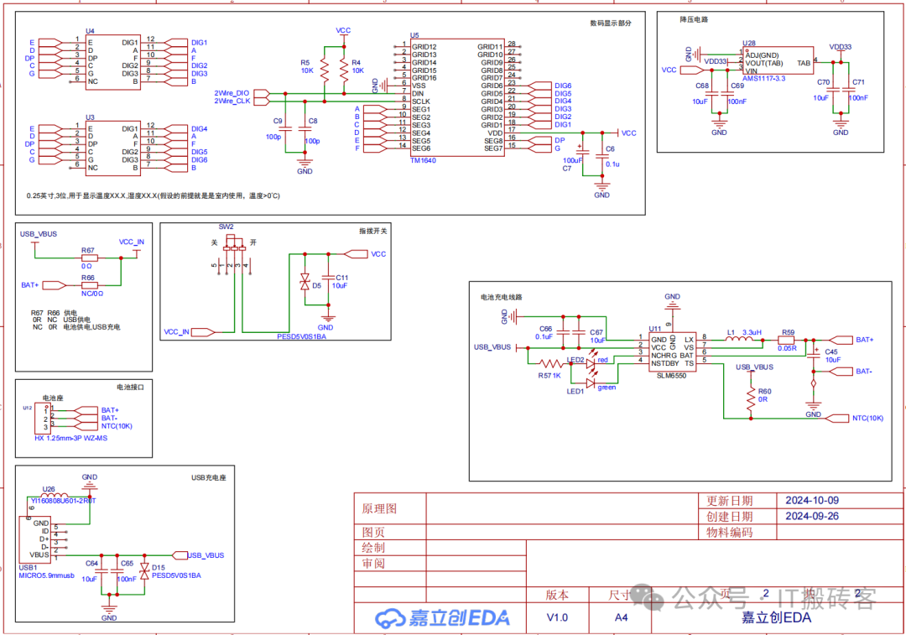Screen dimensions: 906x635
Task: Click the sheet size value A4
Action: (x=621, y=617)
